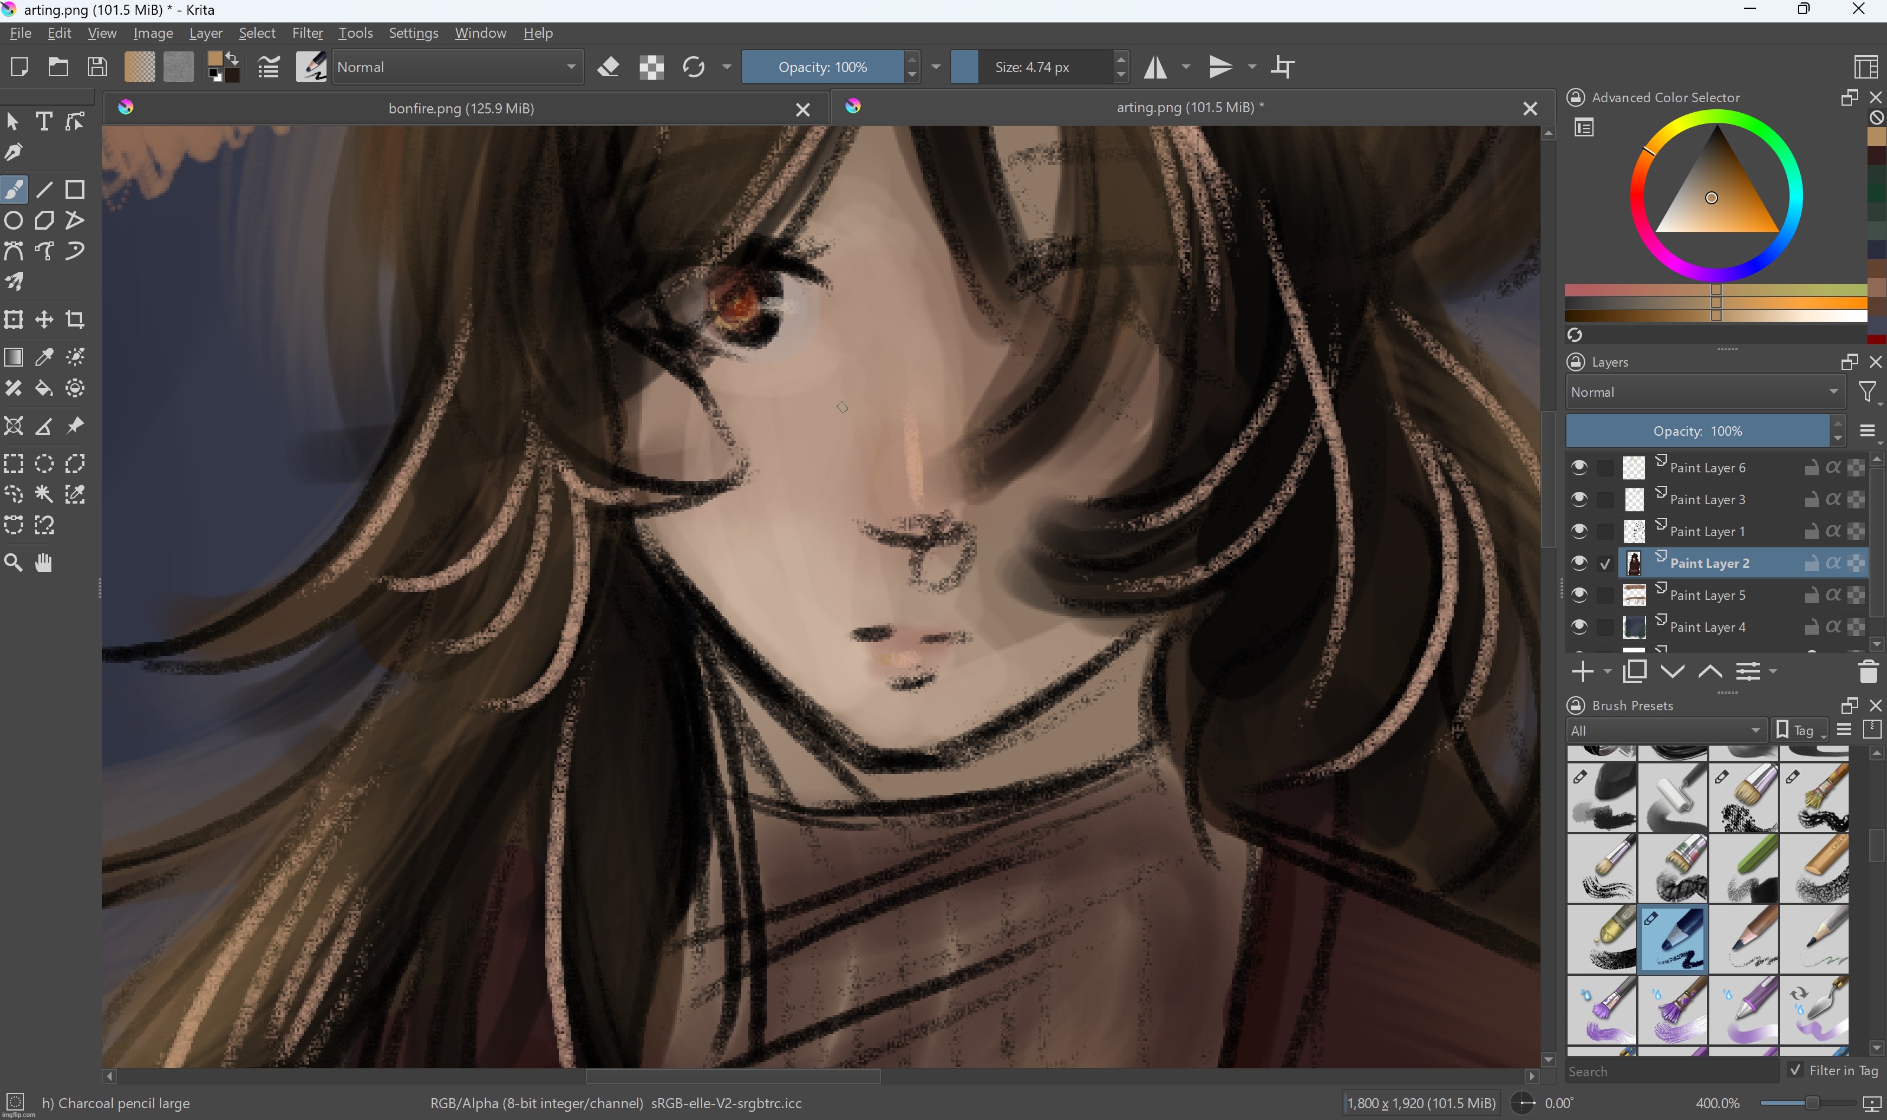Select the Polygon tool
Image resolution: width=1887 pixels, height=1120 pixels.
click(x=44, y=220)
